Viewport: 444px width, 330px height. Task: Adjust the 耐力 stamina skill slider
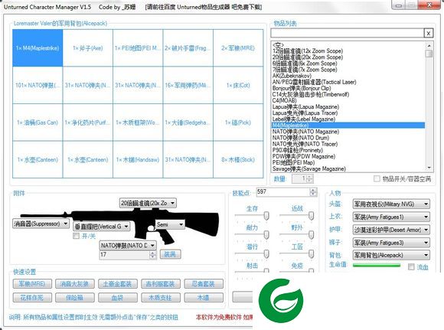click(266, 235)
